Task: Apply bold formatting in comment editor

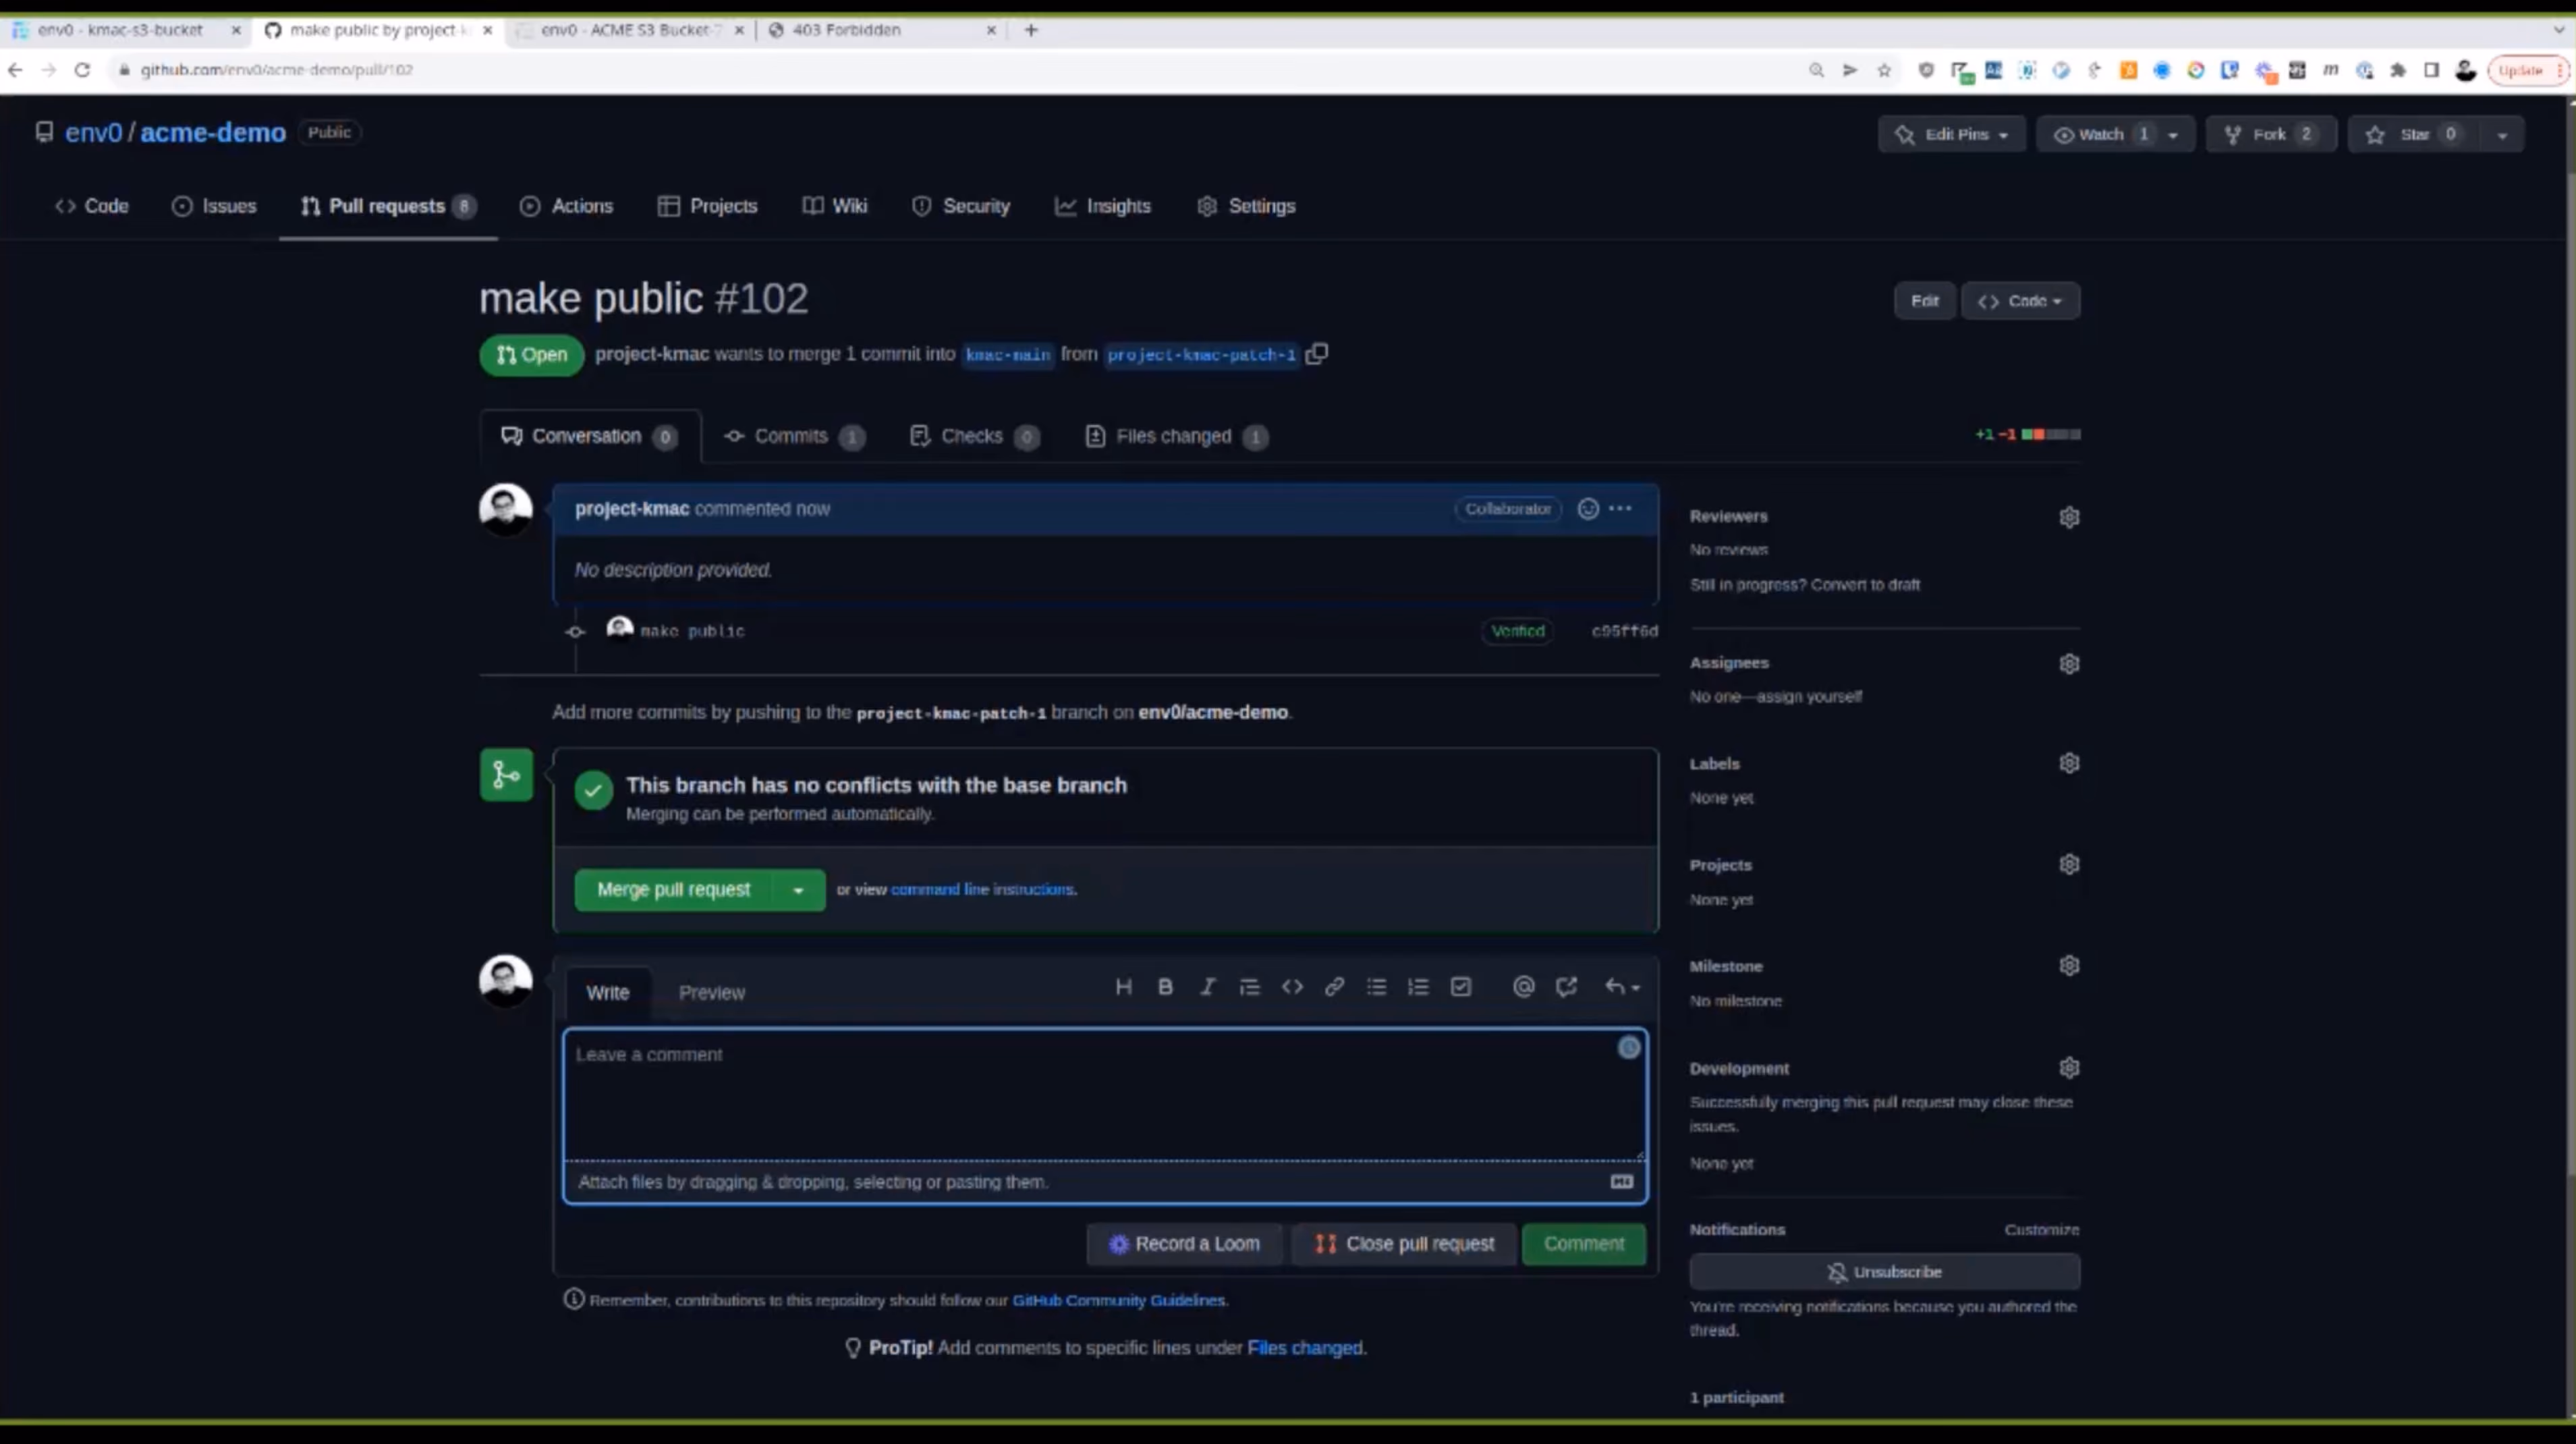Action: pos(1165,987)
